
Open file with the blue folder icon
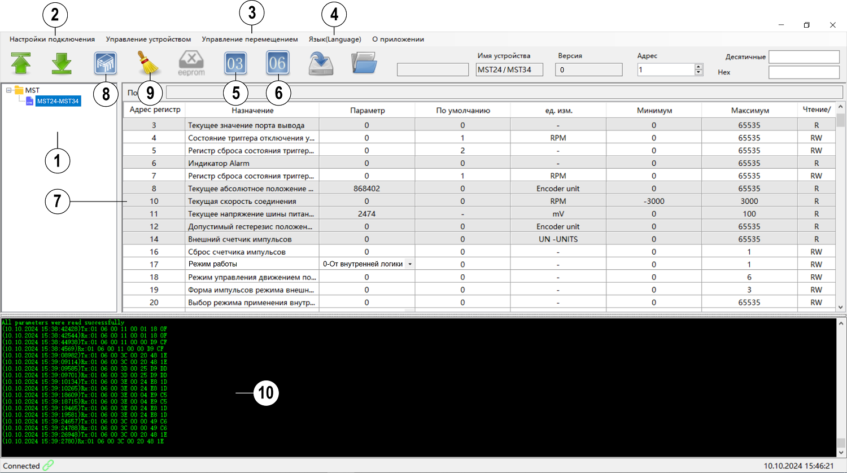pos(364,63)
